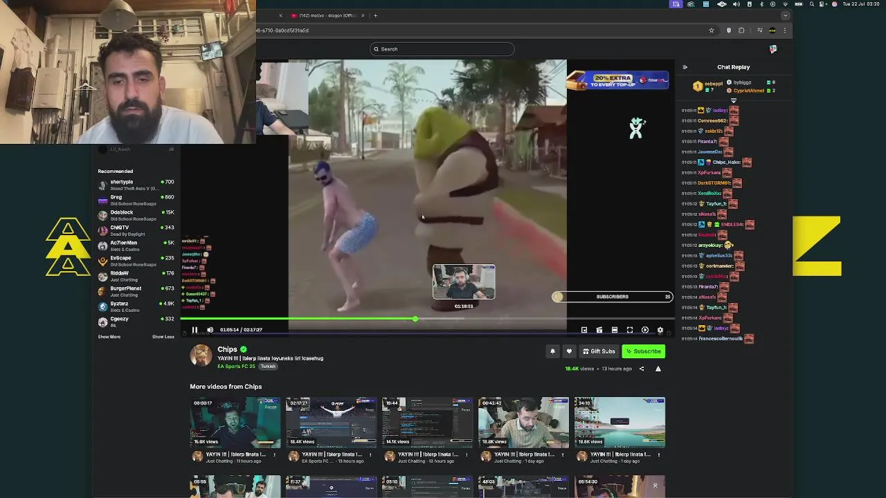Click Syztmz in the Recommended list

pos(136,306)
